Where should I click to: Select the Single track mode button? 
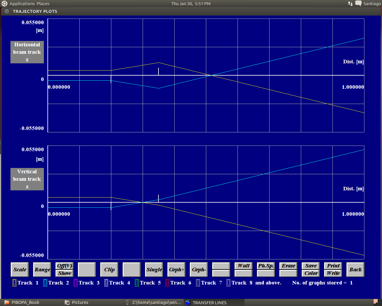coord(154,270)
